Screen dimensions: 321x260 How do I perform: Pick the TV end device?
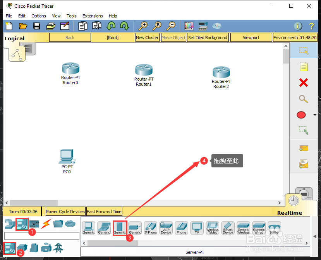pyautogui.click(x=197, y=228)
